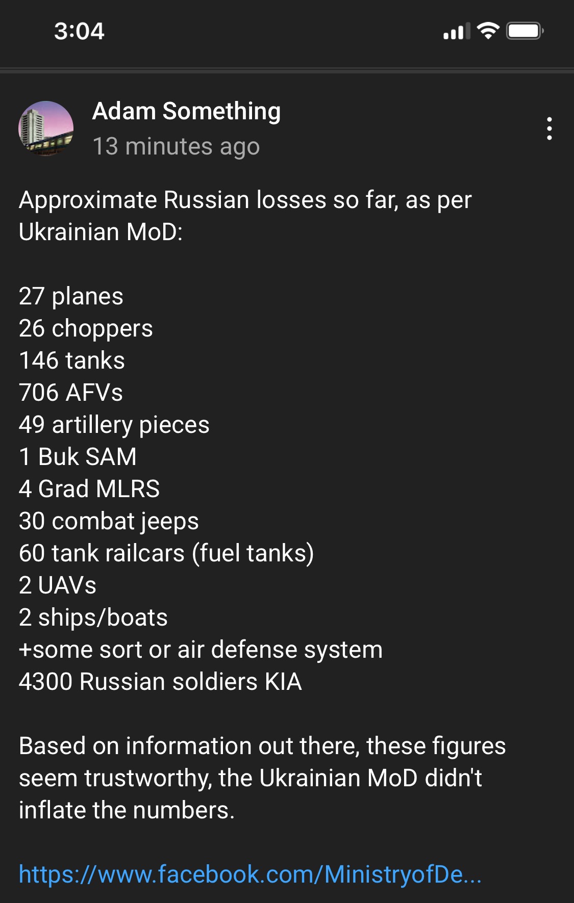Tap the Wi-Fi status icon
Image resolution: width=574 pixels, height=903 pixels.
[x=488, y=31]
